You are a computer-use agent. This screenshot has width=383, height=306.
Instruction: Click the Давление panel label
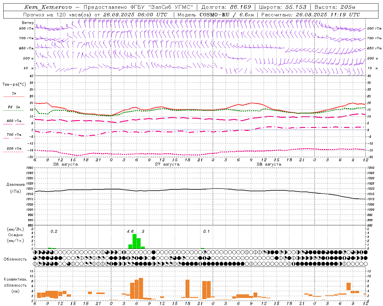point(16,185)
